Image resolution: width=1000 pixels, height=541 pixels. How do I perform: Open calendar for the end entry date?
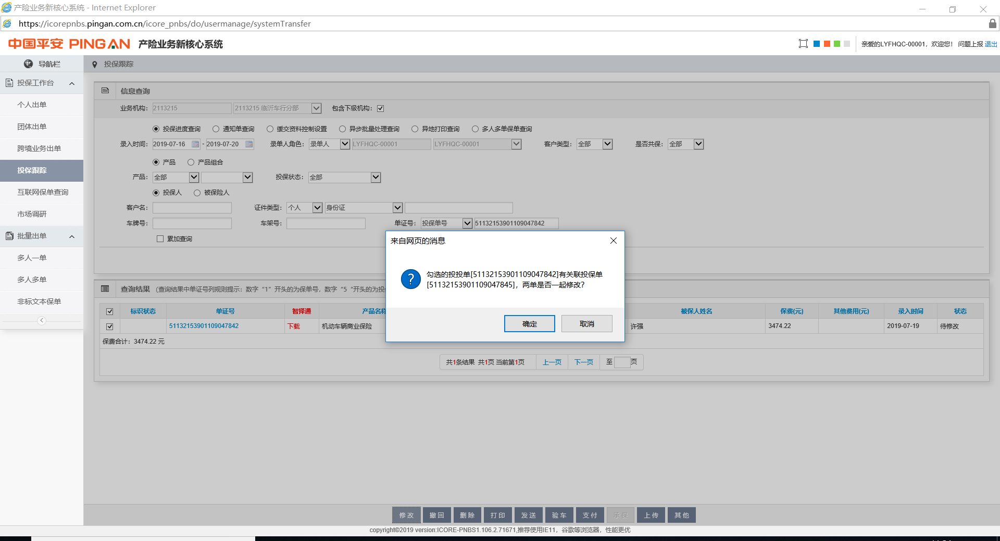coord(249,144)
